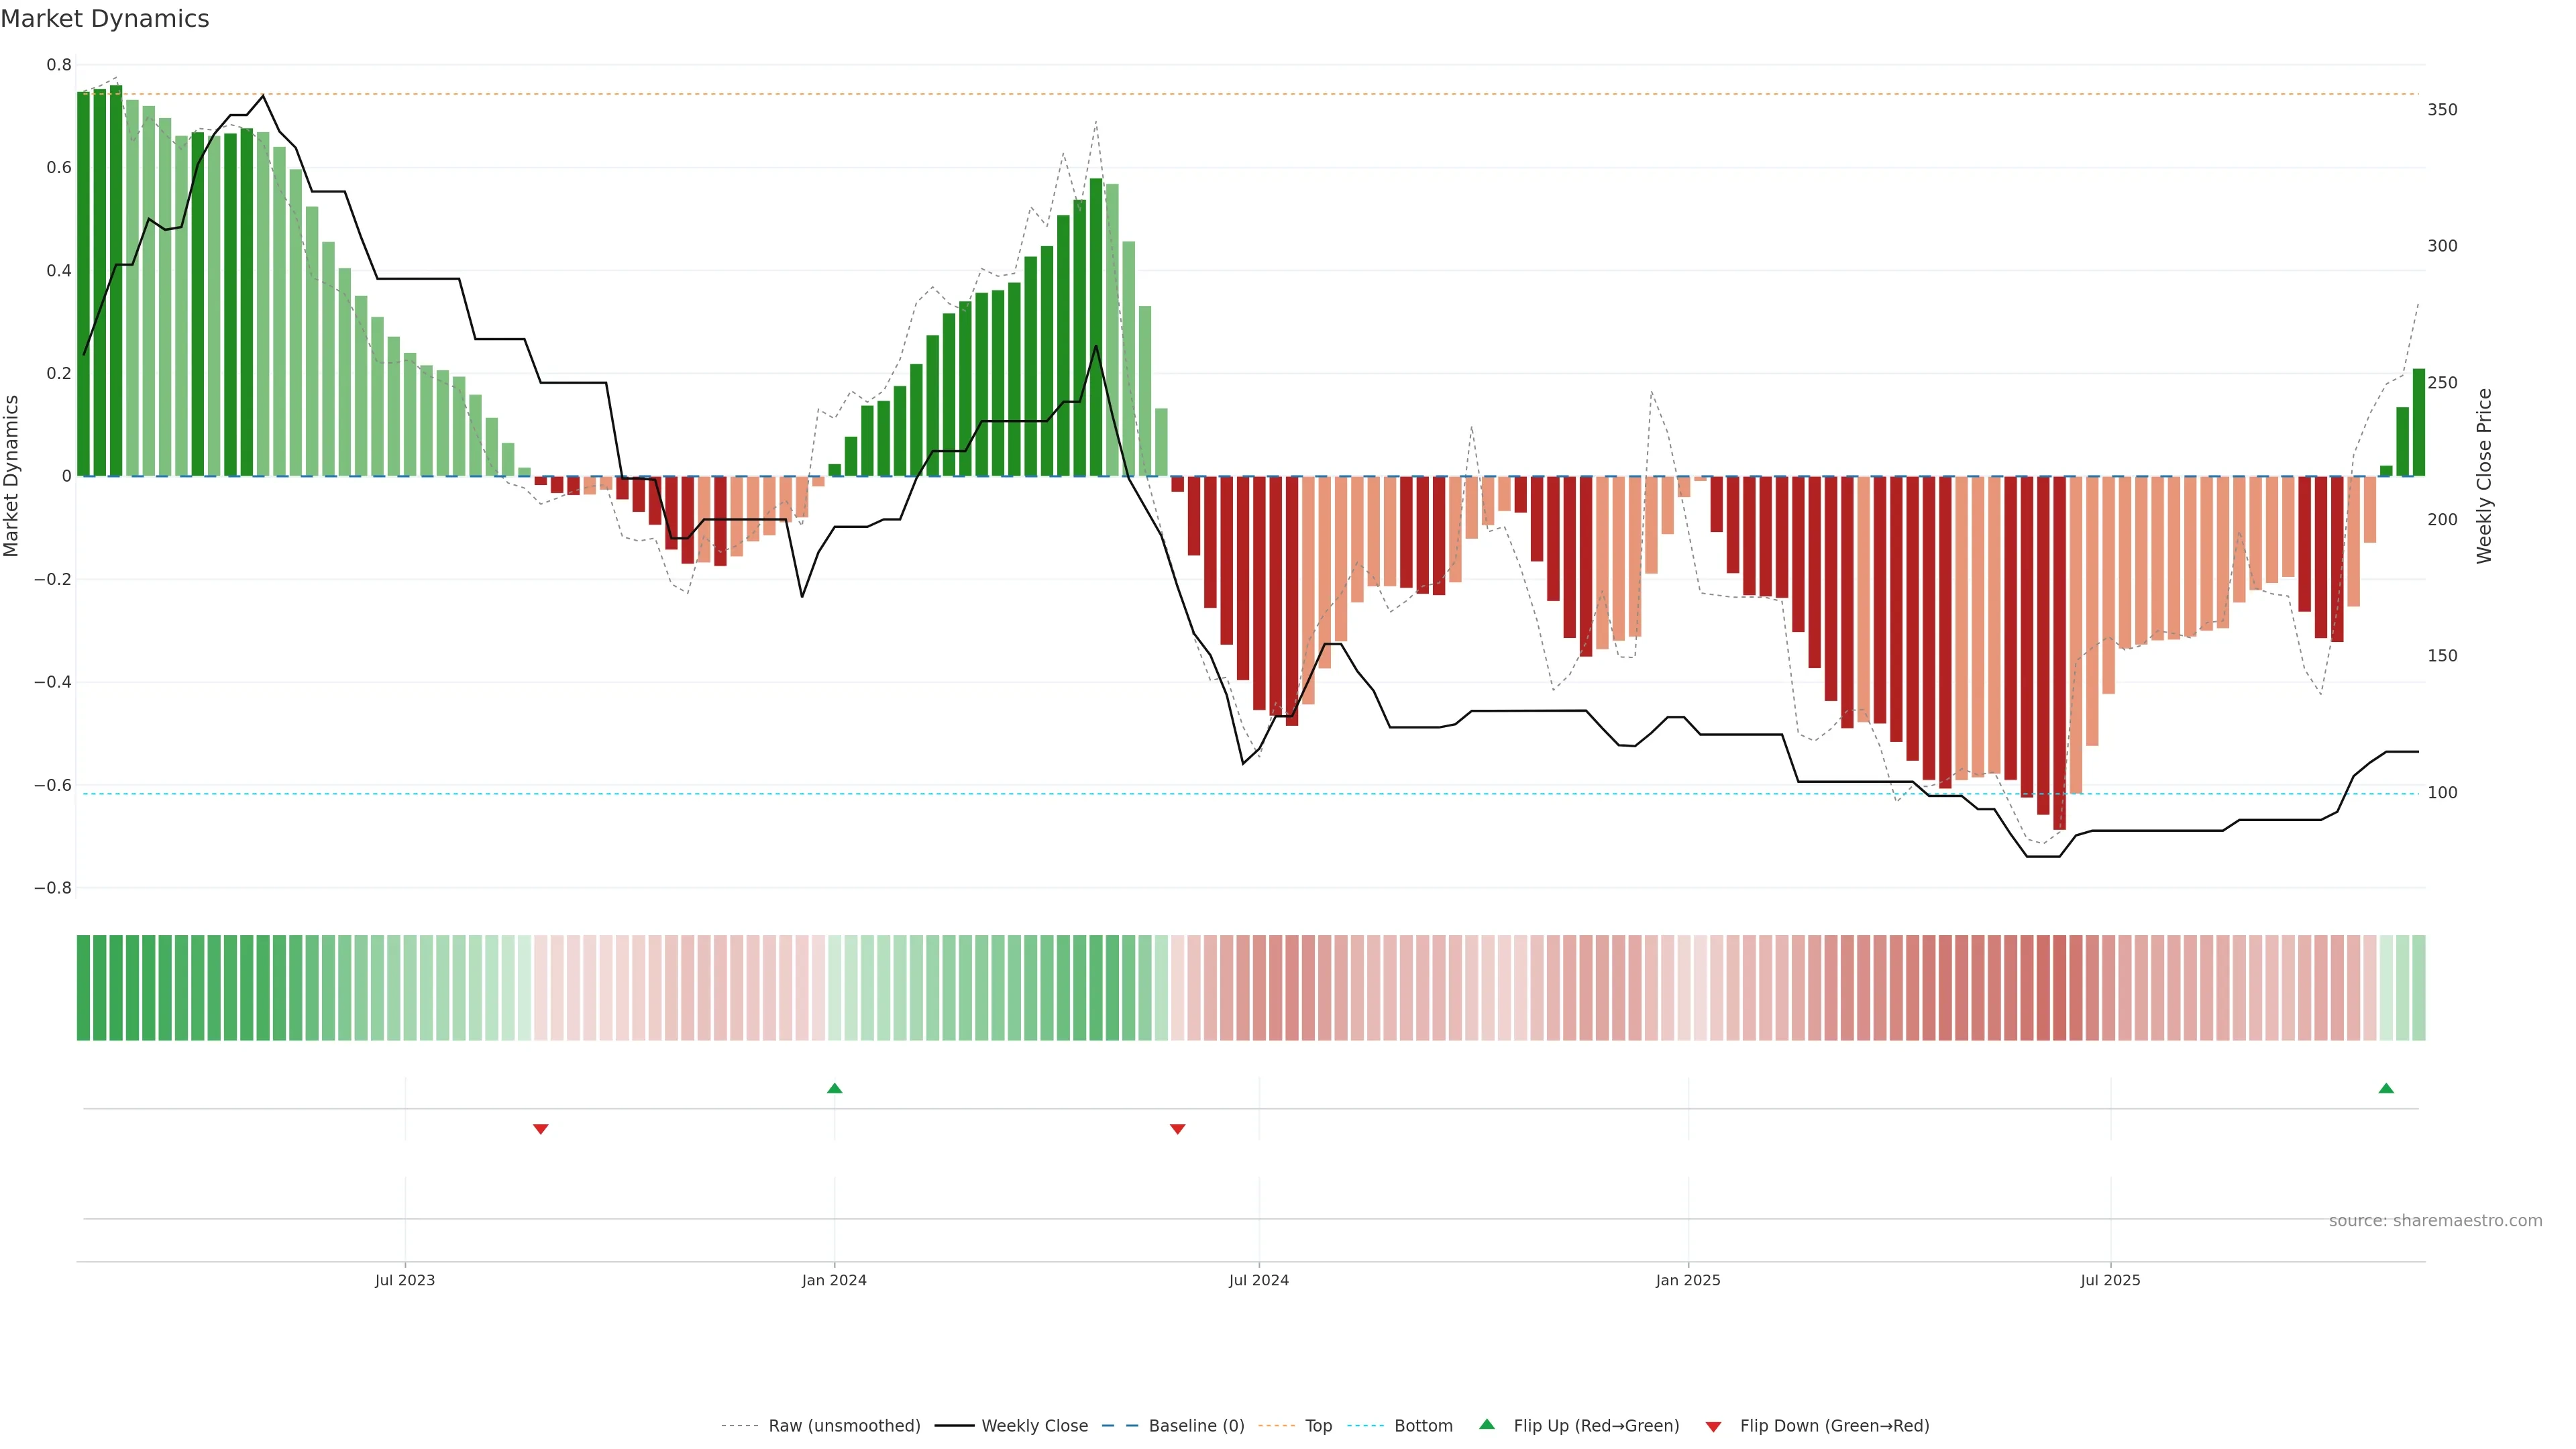Click the Raw (unsmoothed) dashed legend icon
Image resolution: width=2576 pixels, height=1449 pixels.
coord(739,1426)
